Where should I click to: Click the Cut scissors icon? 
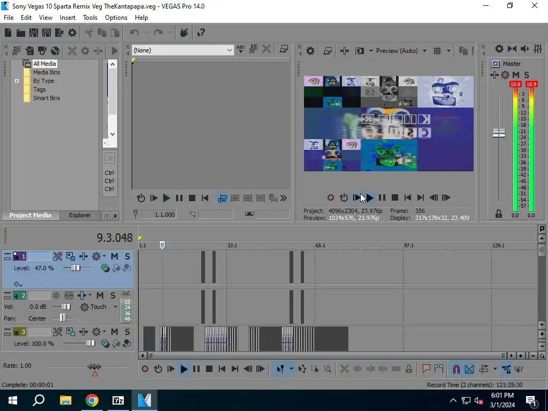[x=89, y=33]
